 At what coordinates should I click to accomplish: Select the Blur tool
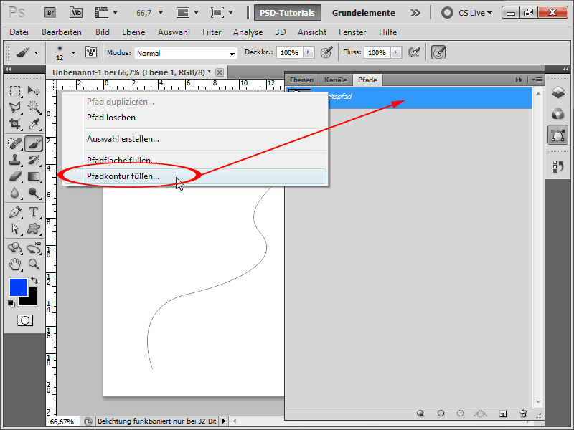(x=15, y=193)
